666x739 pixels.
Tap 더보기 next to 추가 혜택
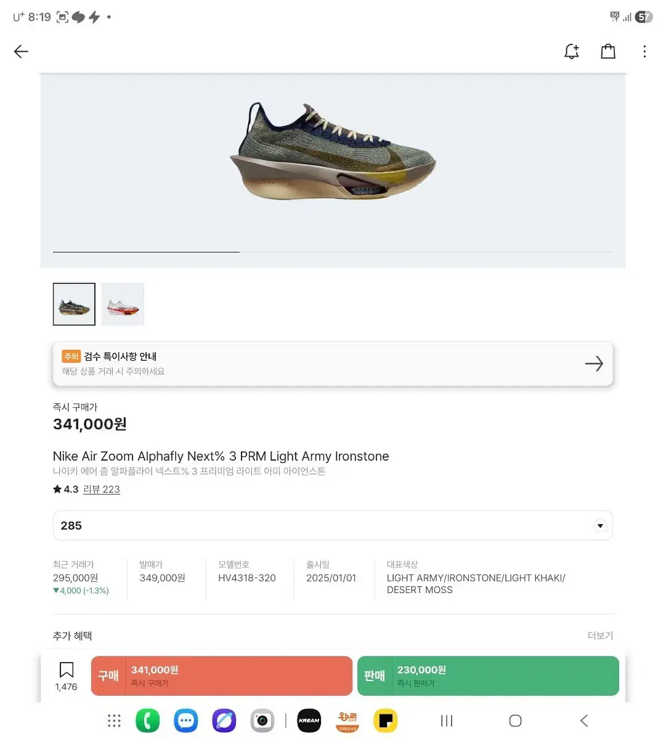tap(600, 636)
